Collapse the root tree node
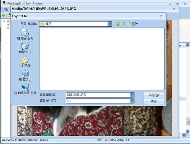This screenshot has height=144, width=190. click(x=4, y=21)
